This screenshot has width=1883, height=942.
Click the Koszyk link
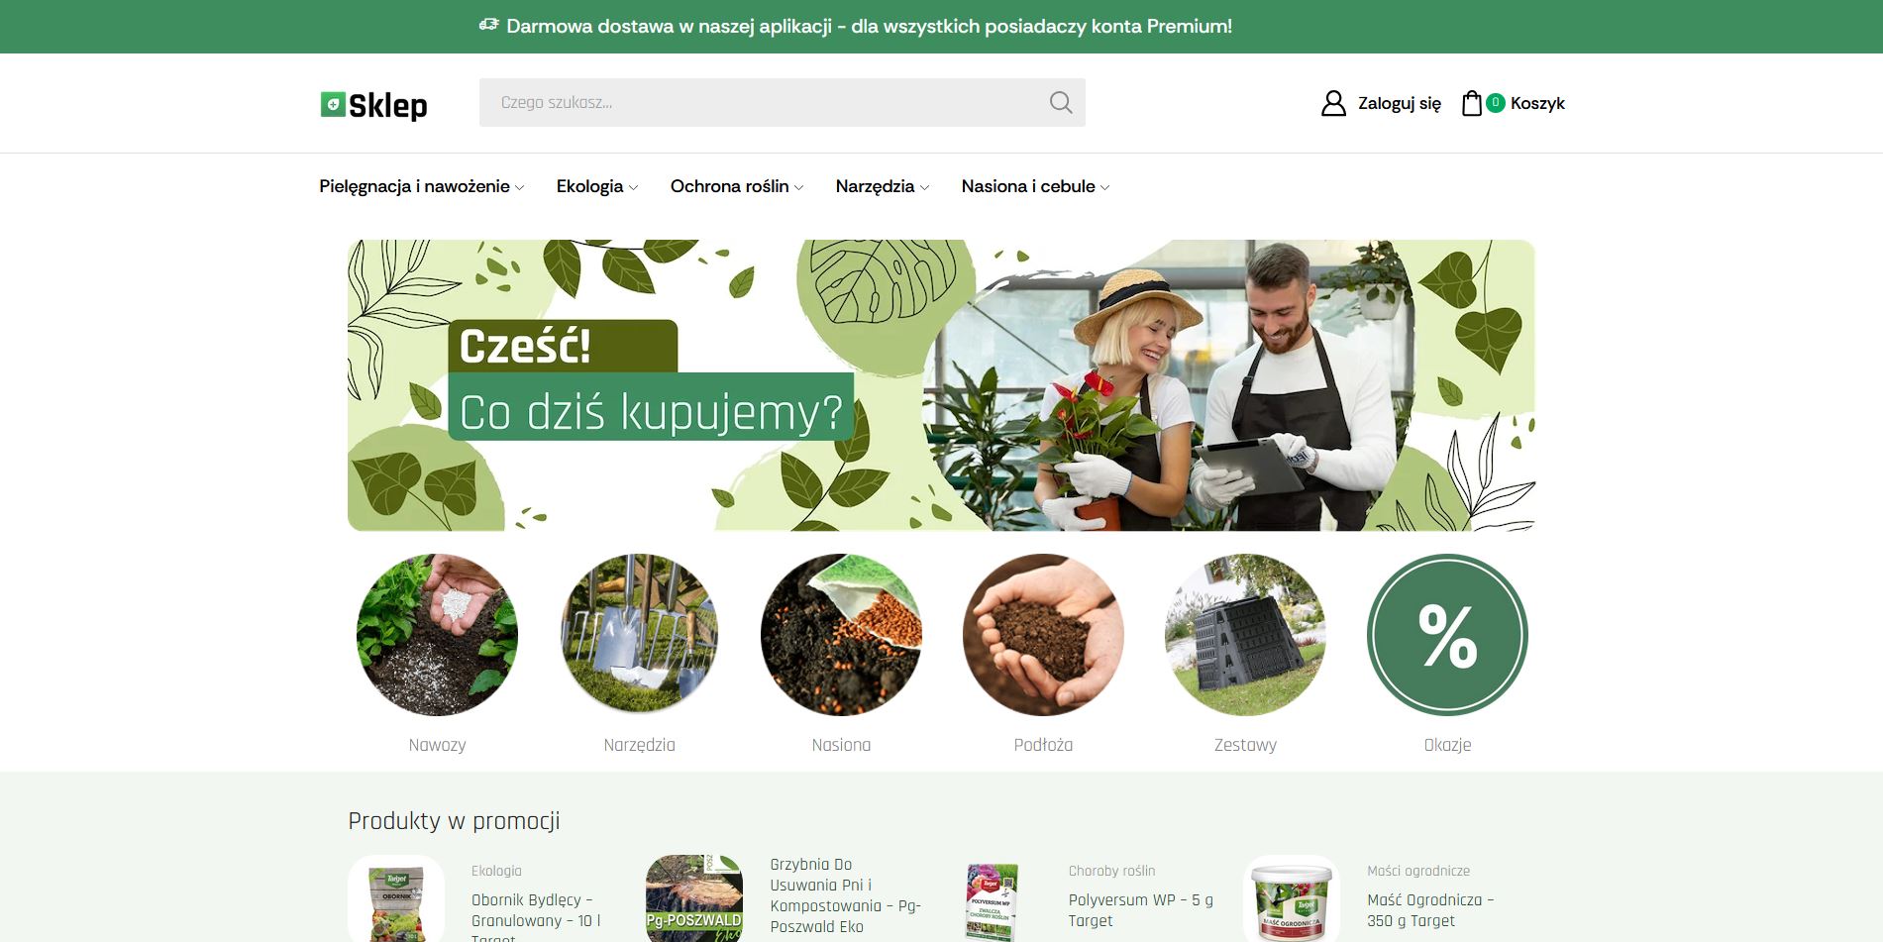[x=1537, y=103]
